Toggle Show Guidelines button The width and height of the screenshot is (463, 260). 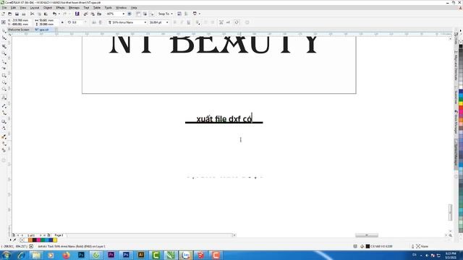click(152, 14)
